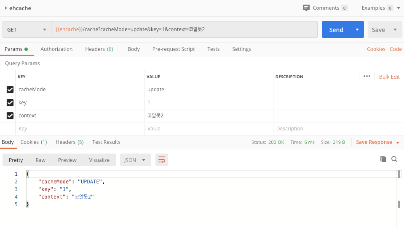Search the response with the magnifier icon

click(394, 159)
